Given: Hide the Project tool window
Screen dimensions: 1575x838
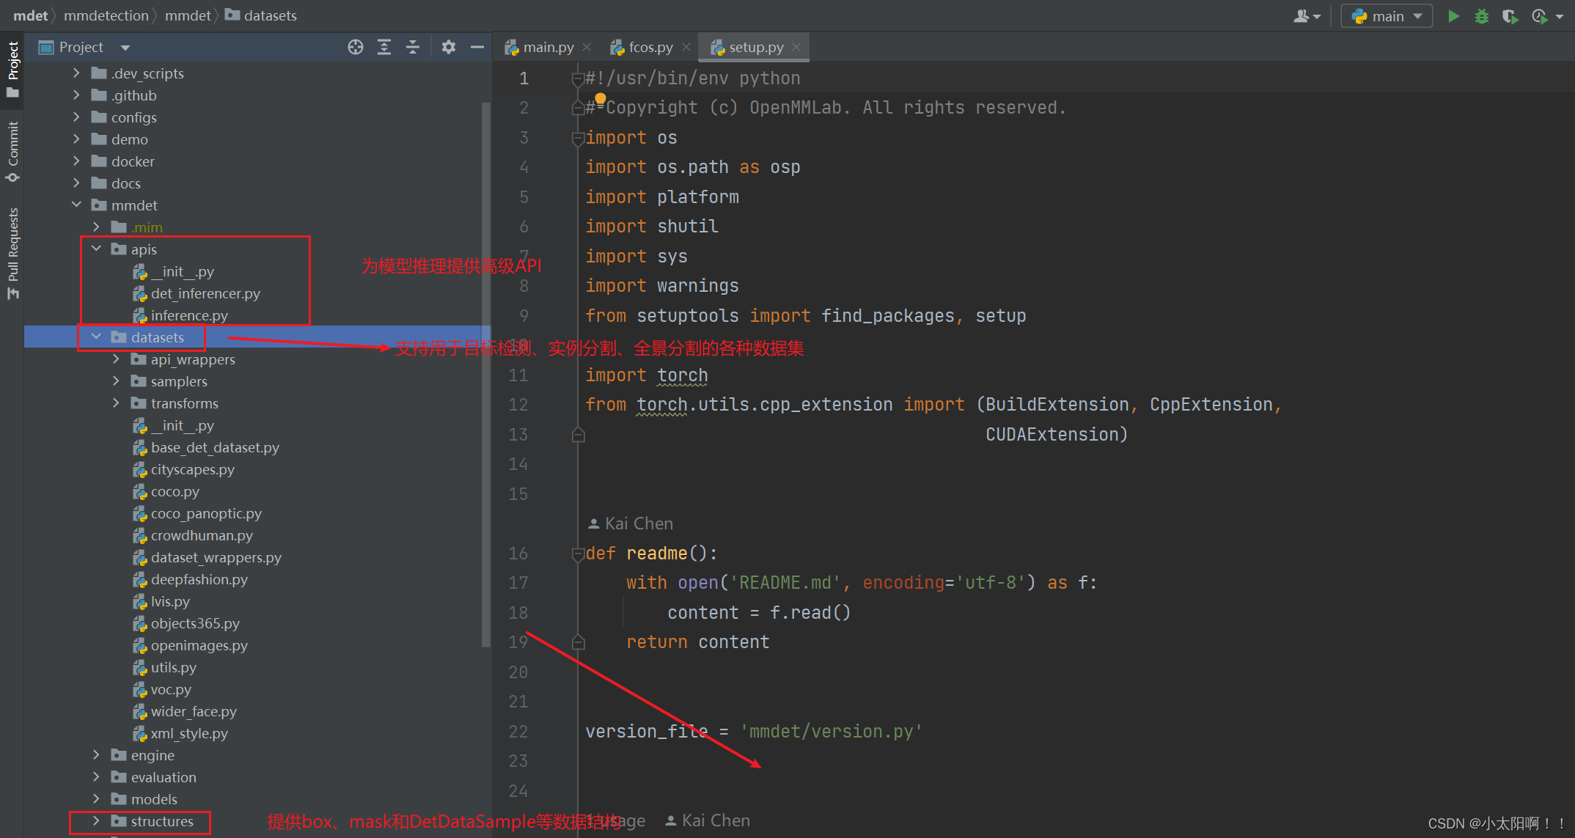Looking at the screenshot, I should coord(477,48).
